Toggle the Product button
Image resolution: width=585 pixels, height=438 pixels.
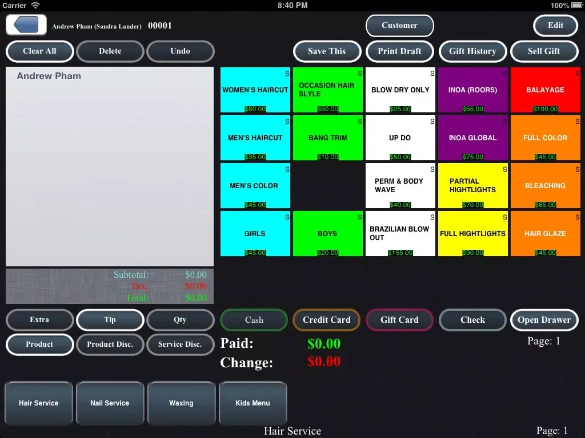click(39, 344)
